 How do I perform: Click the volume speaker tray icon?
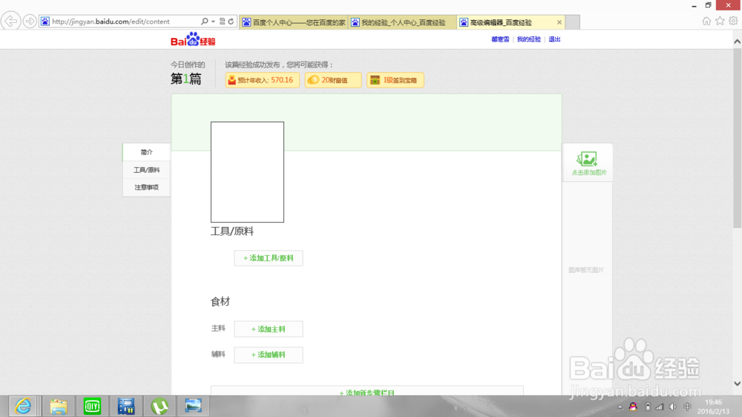[x=673, y=407]
